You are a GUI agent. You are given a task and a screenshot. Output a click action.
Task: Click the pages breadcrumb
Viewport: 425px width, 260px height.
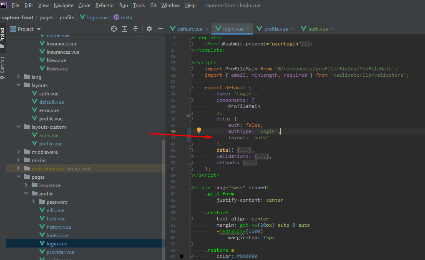pyautogui.click(x=47, y=17)
